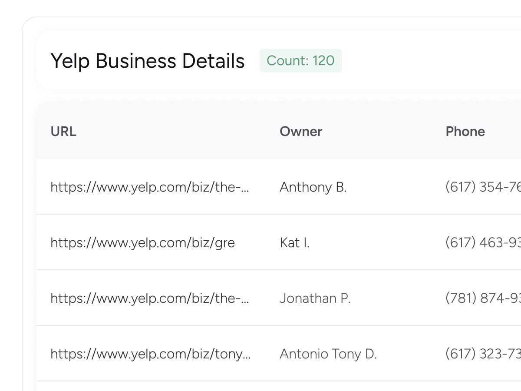Click the Phone column header

point(465,132)
